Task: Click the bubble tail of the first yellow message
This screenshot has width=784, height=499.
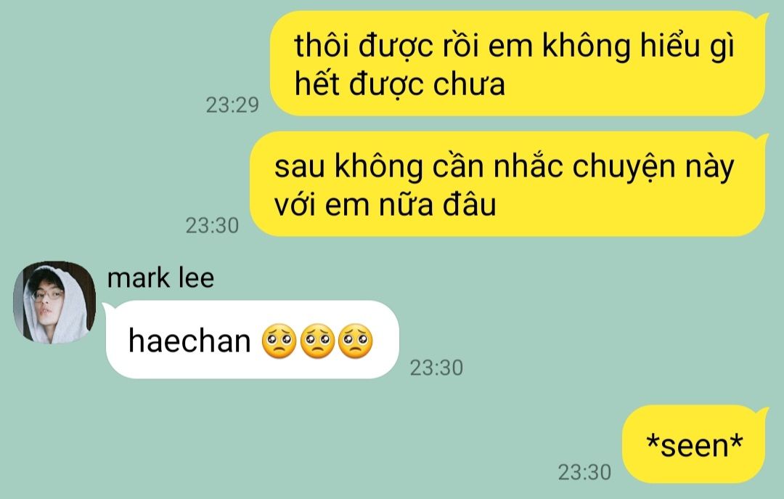Action: (763, 19)
